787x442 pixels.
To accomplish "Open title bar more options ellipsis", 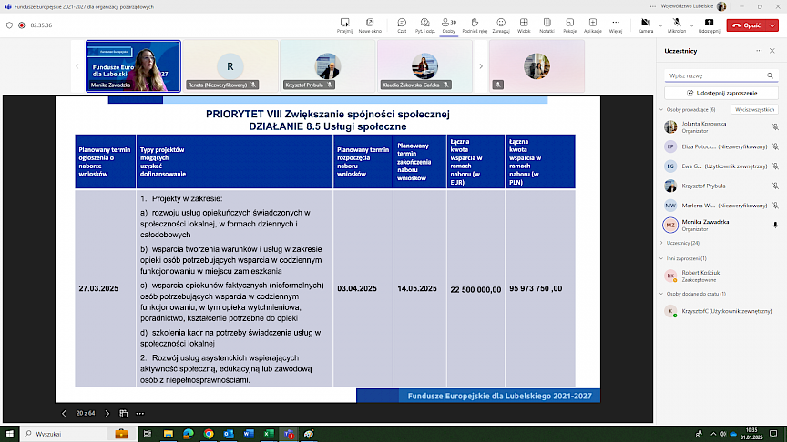I will click(x=652, y=6).
